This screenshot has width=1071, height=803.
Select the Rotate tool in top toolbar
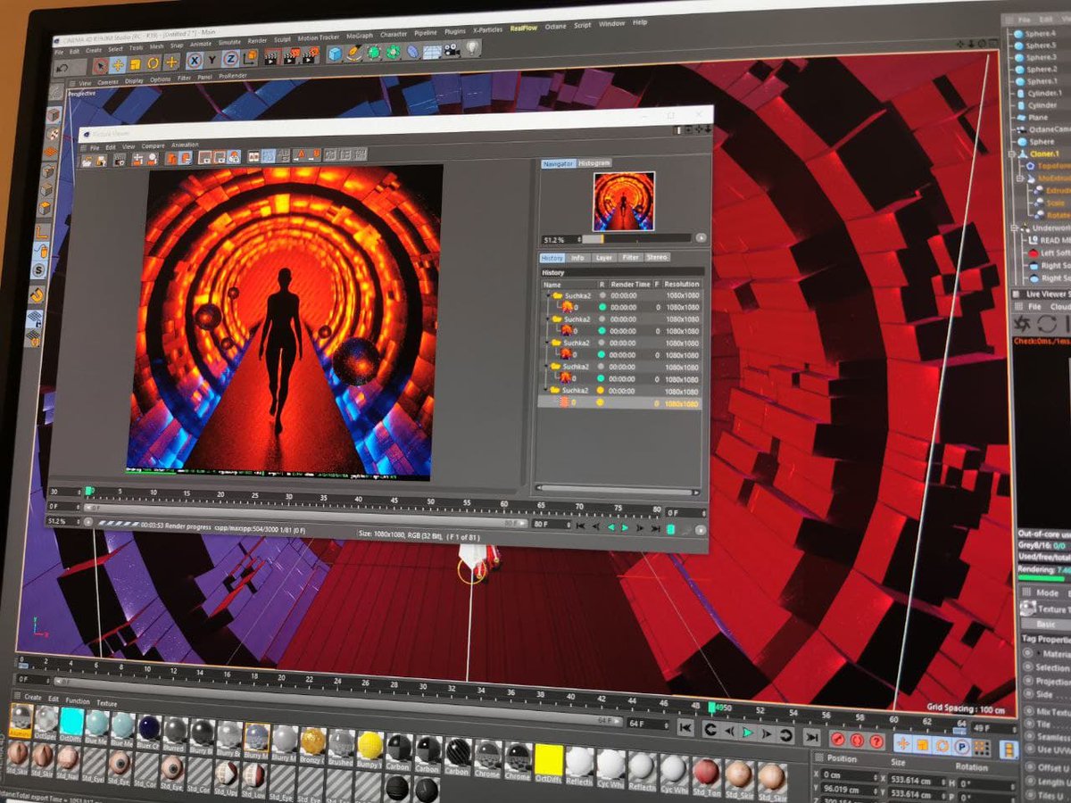[153, 63]
